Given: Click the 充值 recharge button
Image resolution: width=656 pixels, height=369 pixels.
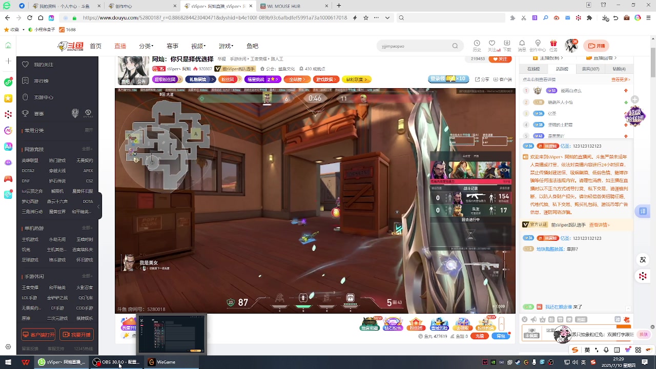Looking at the screenshot, I should click(x=479, y=336).
